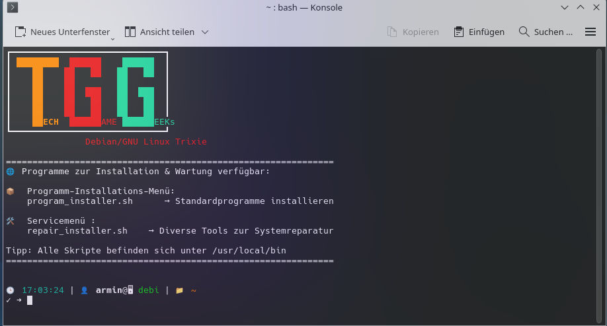The height and width of the screenshot is (326, 607).
Task: Click the terminal cursor at the prompt
Action: pyautogui.click(x=30, y=300)
